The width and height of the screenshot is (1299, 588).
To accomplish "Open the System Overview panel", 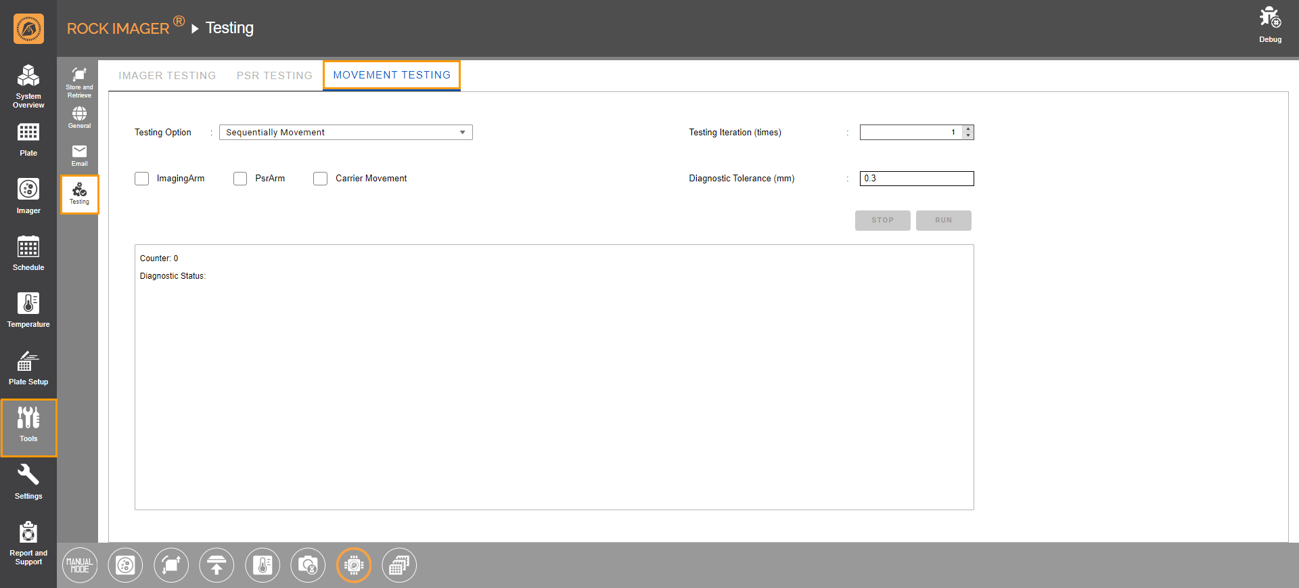I will coord(28,86).
